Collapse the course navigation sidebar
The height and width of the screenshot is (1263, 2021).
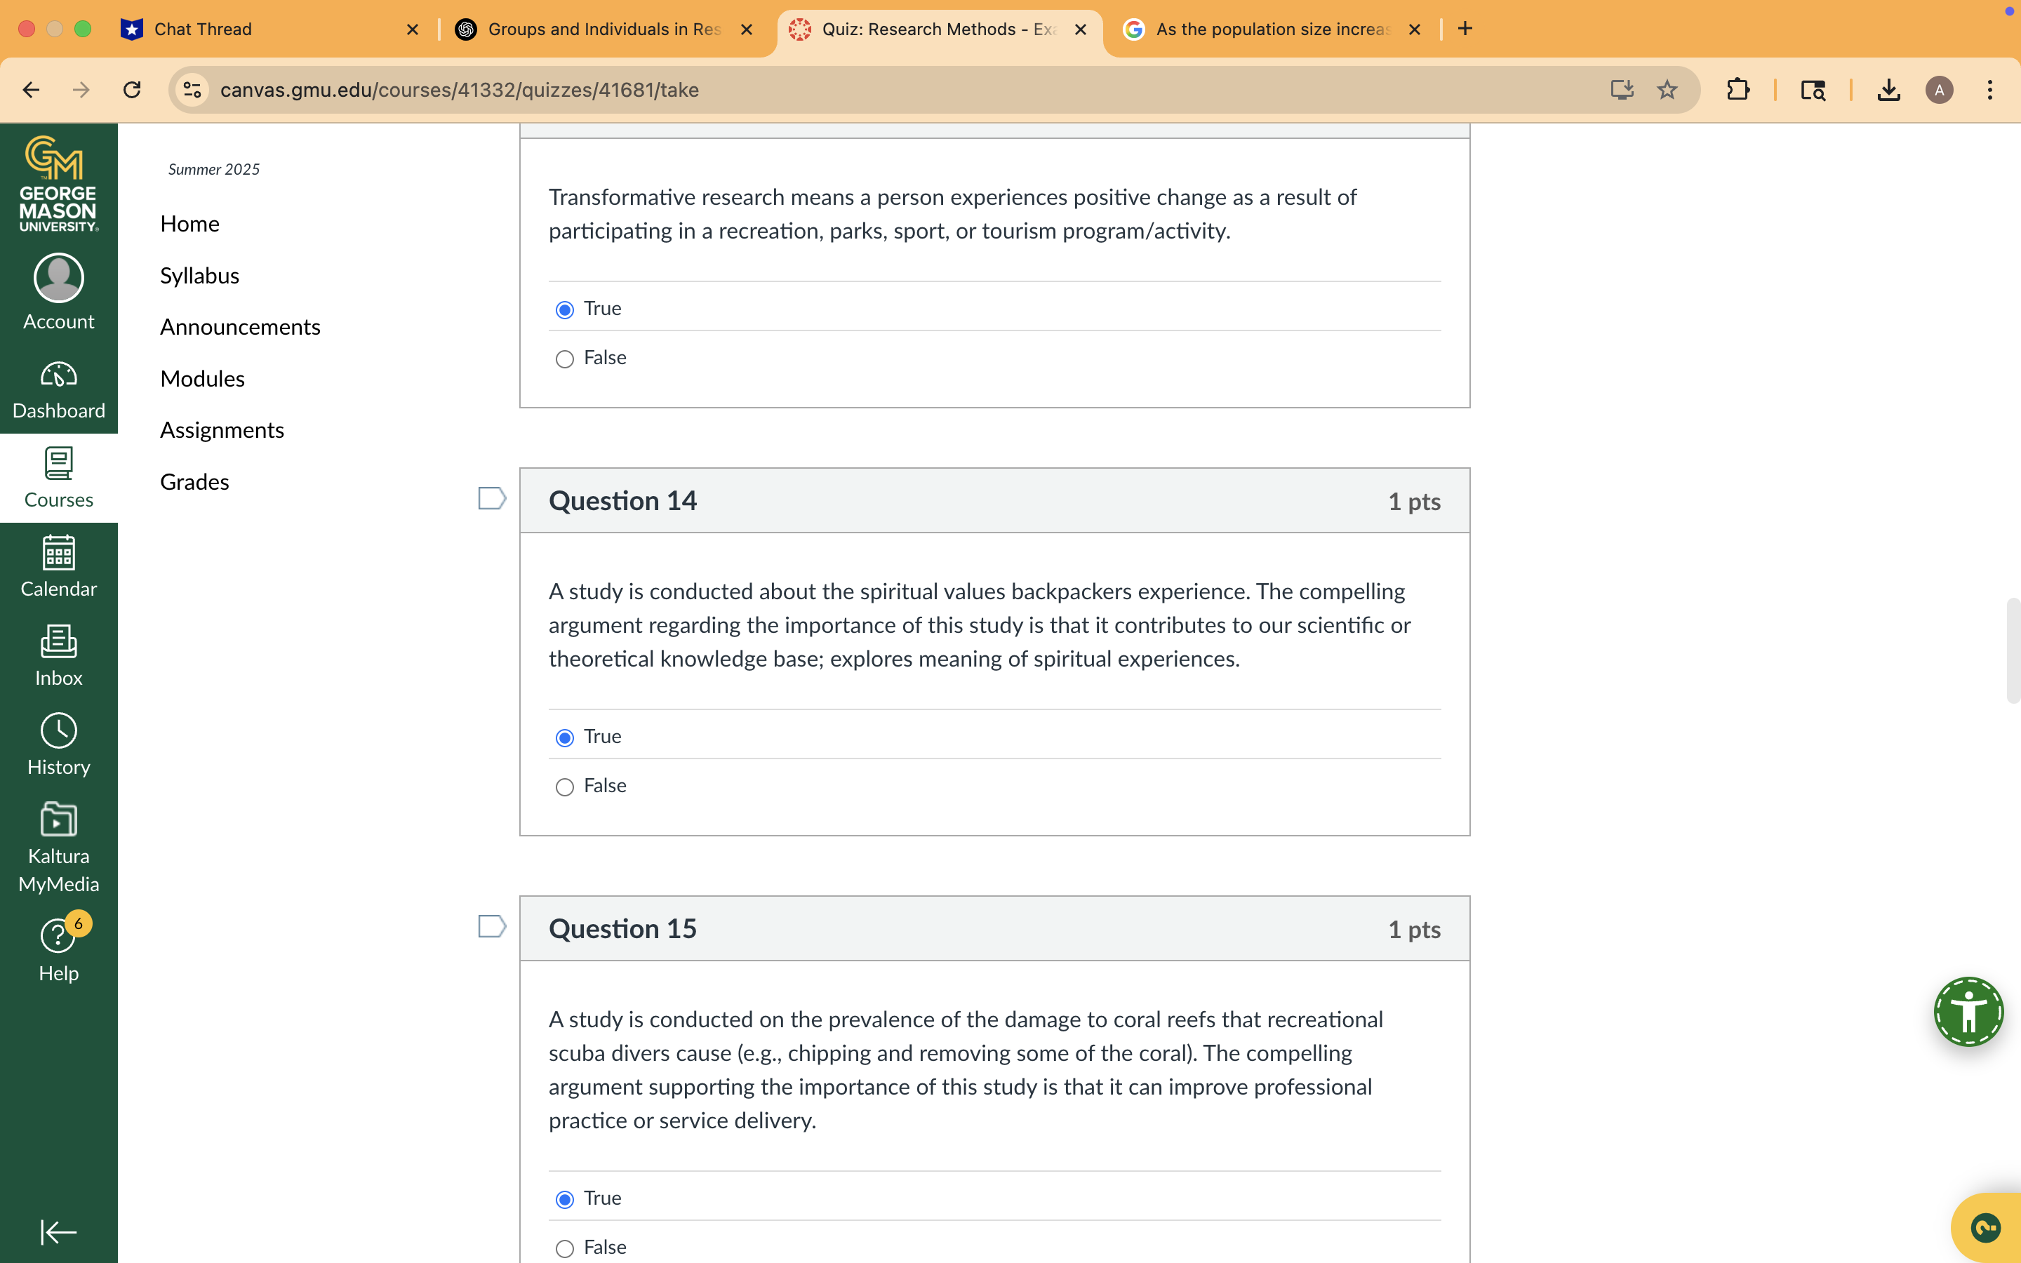[x=57, y=1232]
